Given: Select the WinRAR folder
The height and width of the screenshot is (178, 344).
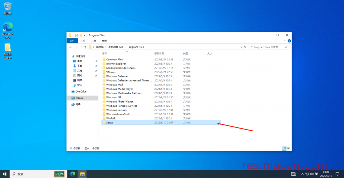Looking at the screenshot, I should pyautogui.click(x=162, y=118).
